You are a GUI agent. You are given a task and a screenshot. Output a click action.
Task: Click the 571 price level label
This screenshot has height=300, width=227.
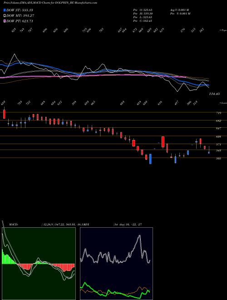(x=218, y=145)
